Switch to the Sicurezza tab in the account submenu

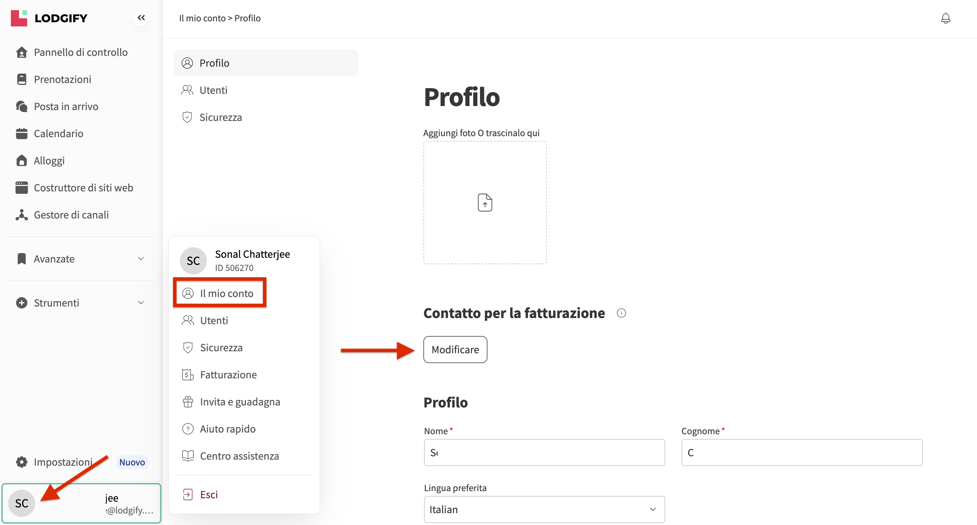pyautogui.click(x=221, y=117)
